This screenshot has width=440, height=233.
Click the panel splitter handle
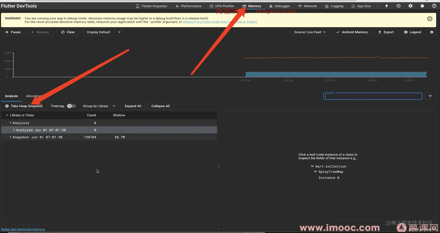(219, 166)
